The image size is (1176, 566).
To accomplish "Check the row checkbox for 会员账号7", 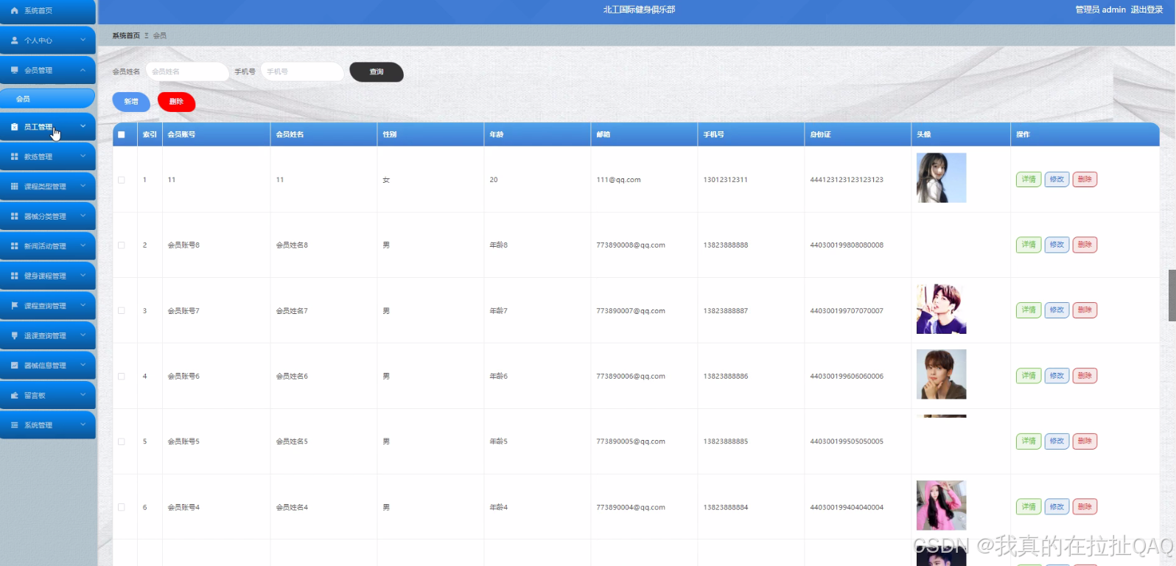I will [x=122, y=311].
